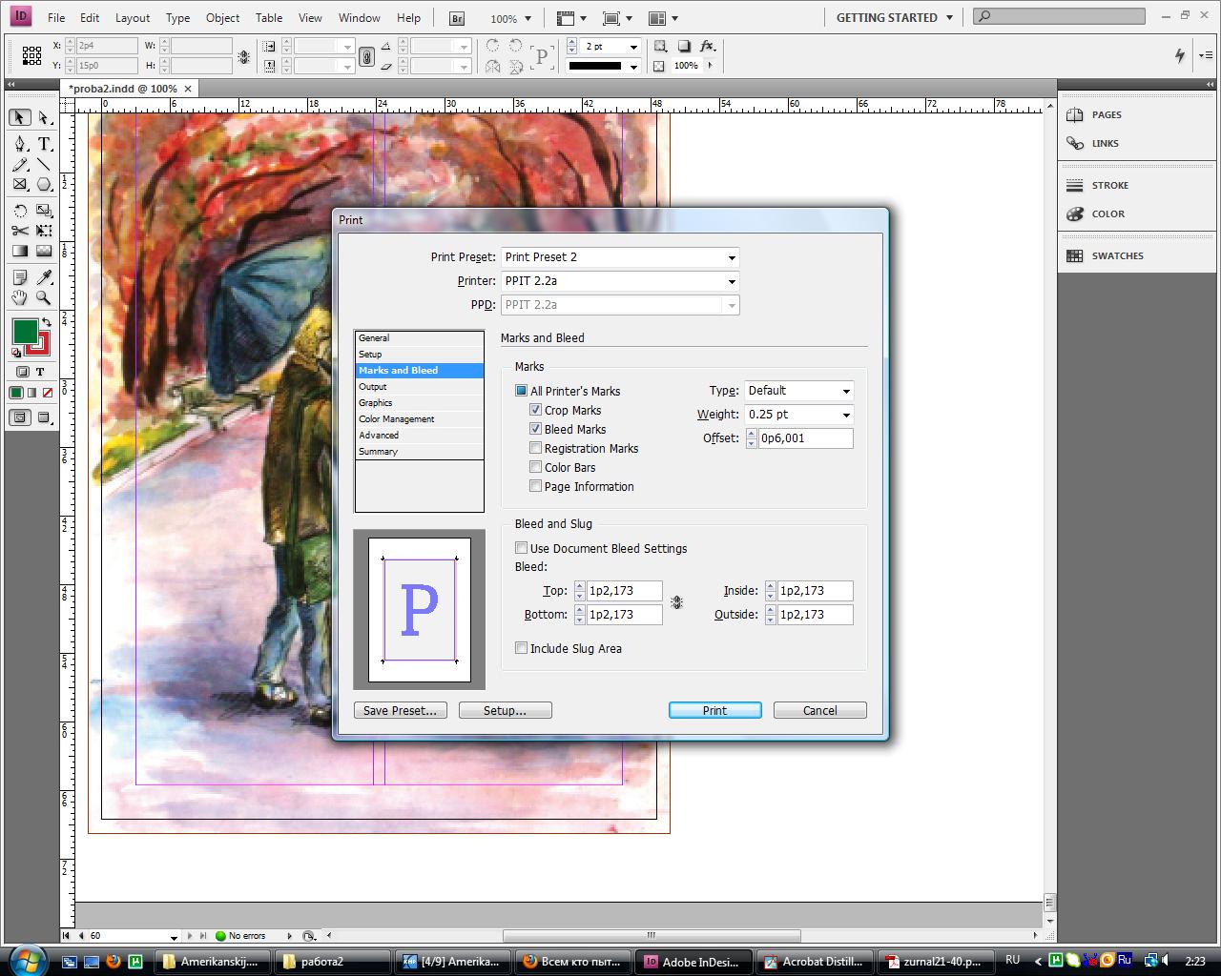Open the stroke style dropdown

(633, 66)
